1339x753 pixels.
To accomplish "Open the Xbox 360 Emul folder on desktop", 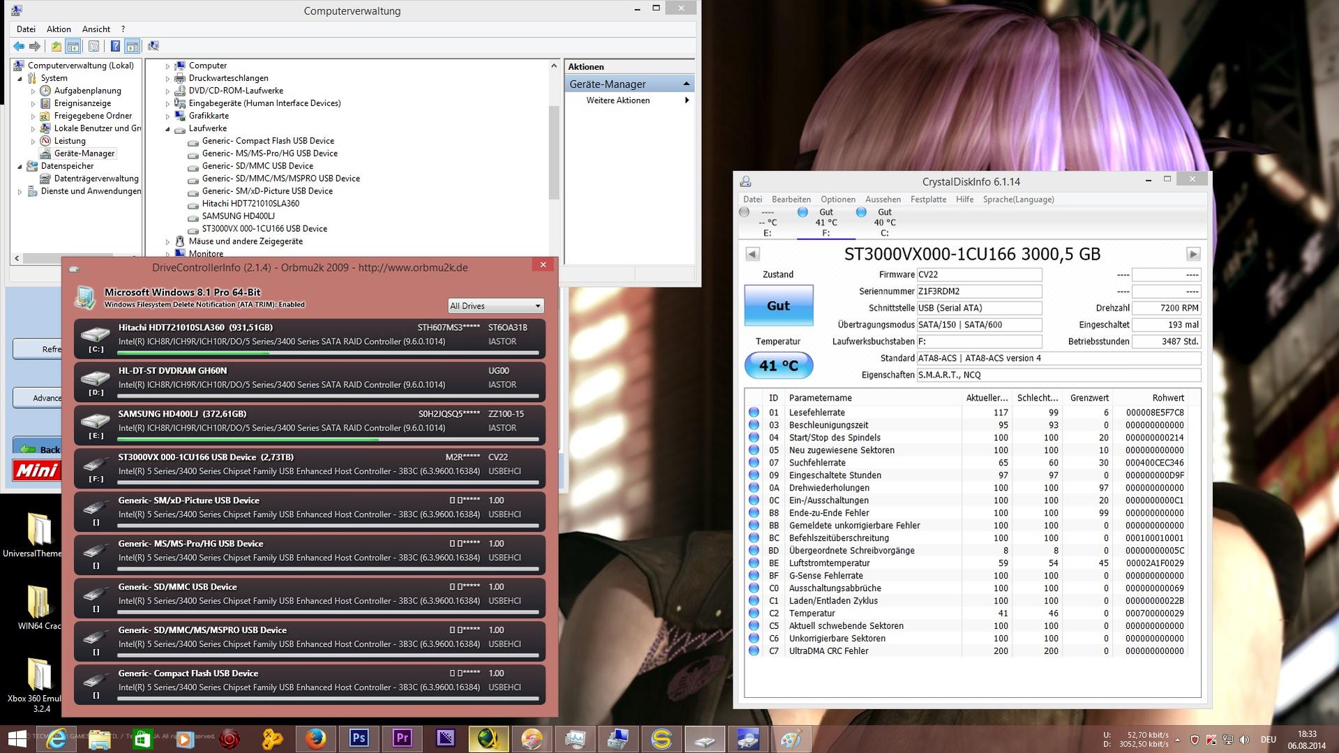I will (x=39, y=685).
